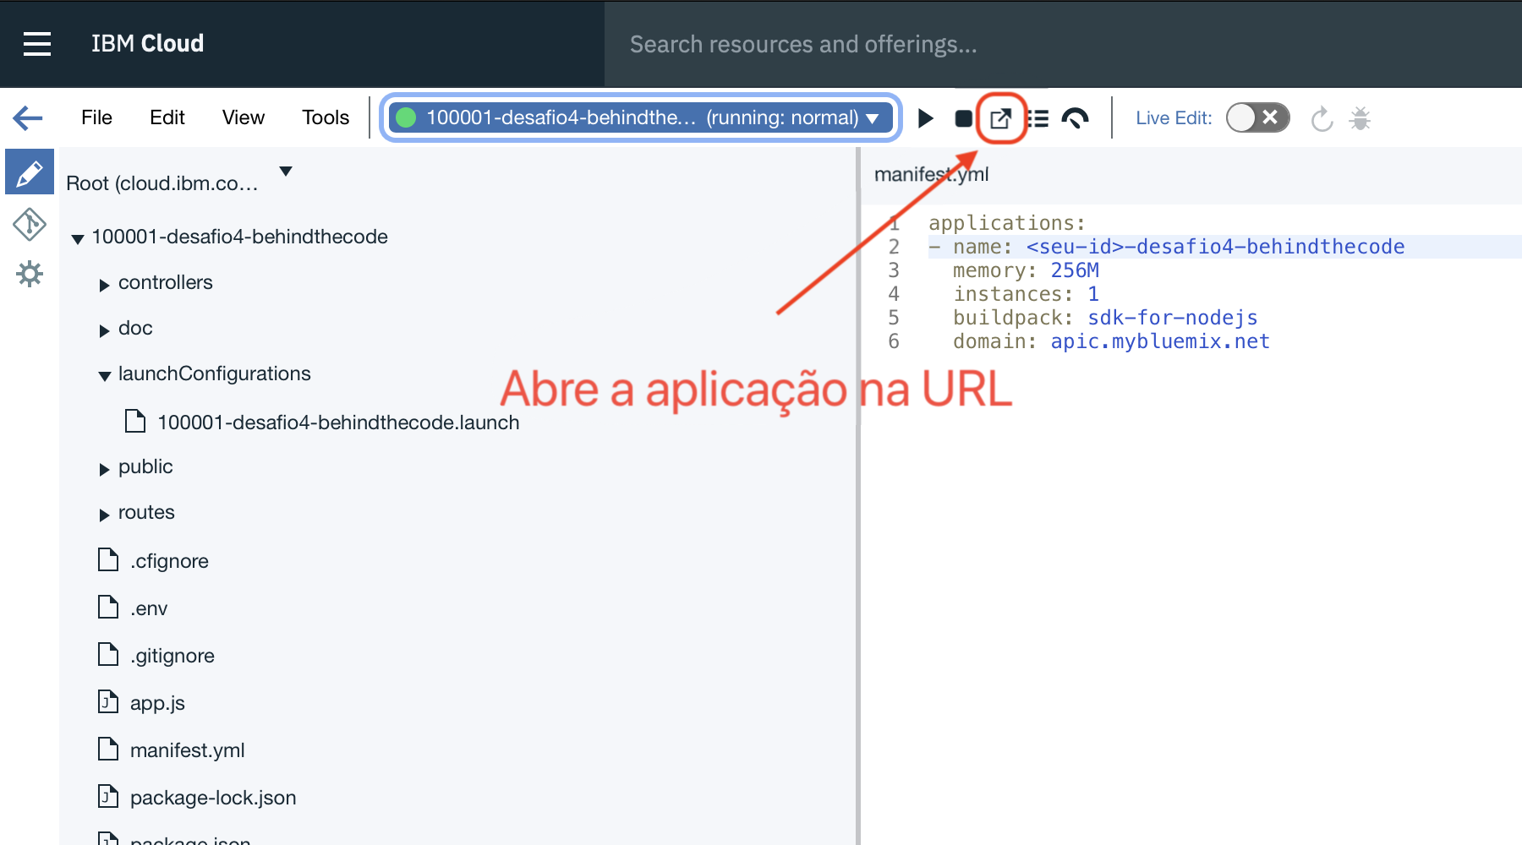Open the IBM Cloud hamburger menu

coord(36,44)
